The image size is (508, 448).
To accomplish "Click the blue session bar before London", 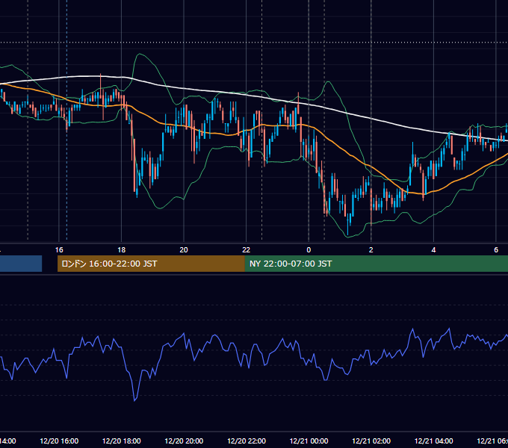I will (x=21, y=264).
